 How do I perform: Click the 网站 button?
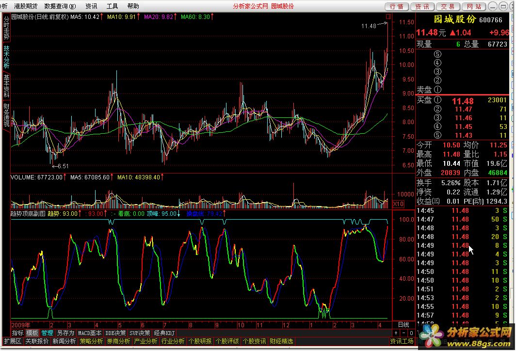pyautogui.click(x=474, y=7)
